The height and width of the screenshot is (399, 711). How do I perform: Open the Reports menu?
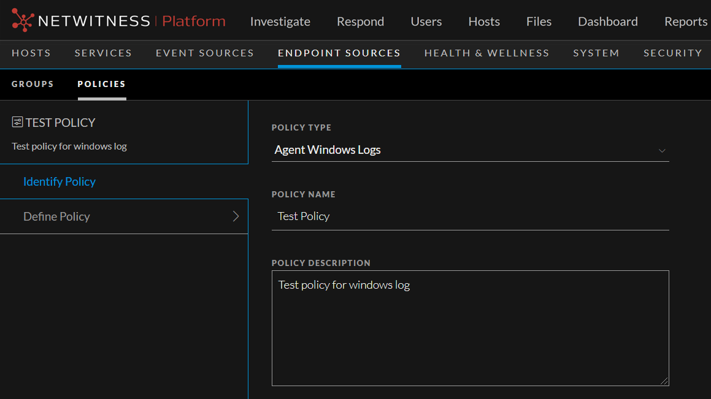[685, 21]
